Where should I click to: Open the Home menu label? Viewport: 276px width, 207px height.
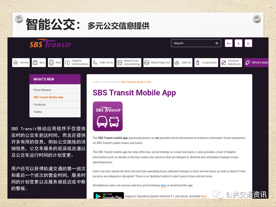(24, 62)
